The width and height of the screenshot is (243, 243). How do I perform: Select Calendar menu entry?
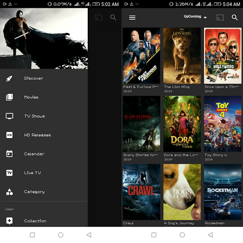[44, 154]
